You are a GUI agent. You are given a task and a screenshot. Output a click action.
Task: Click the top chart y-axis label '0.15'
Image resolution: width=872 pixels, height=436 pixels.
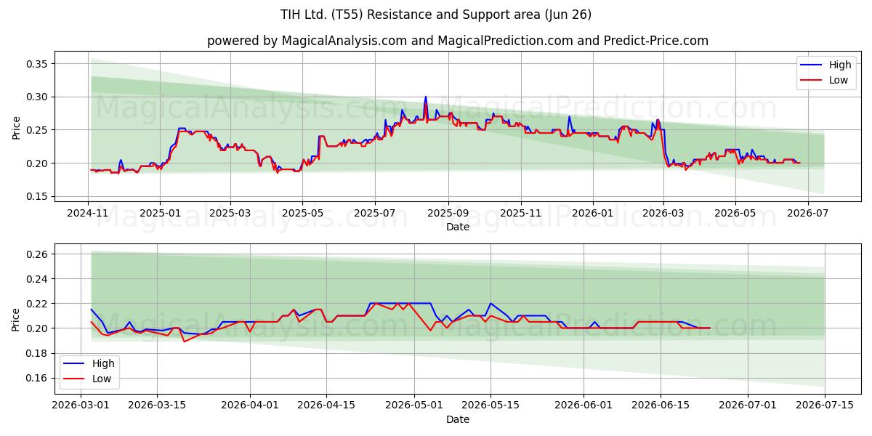pyautogui.click(x=36, y=196)
